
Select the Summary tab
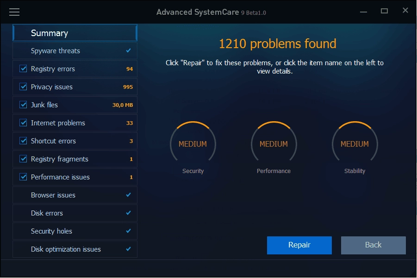pos(75,33)
